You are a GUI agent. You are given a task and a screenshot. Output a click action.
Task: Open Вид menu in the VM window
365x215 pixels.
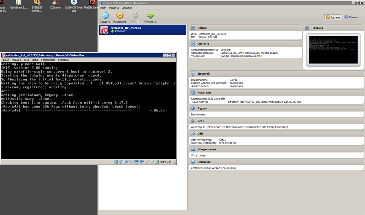click(x=27, y=60)
